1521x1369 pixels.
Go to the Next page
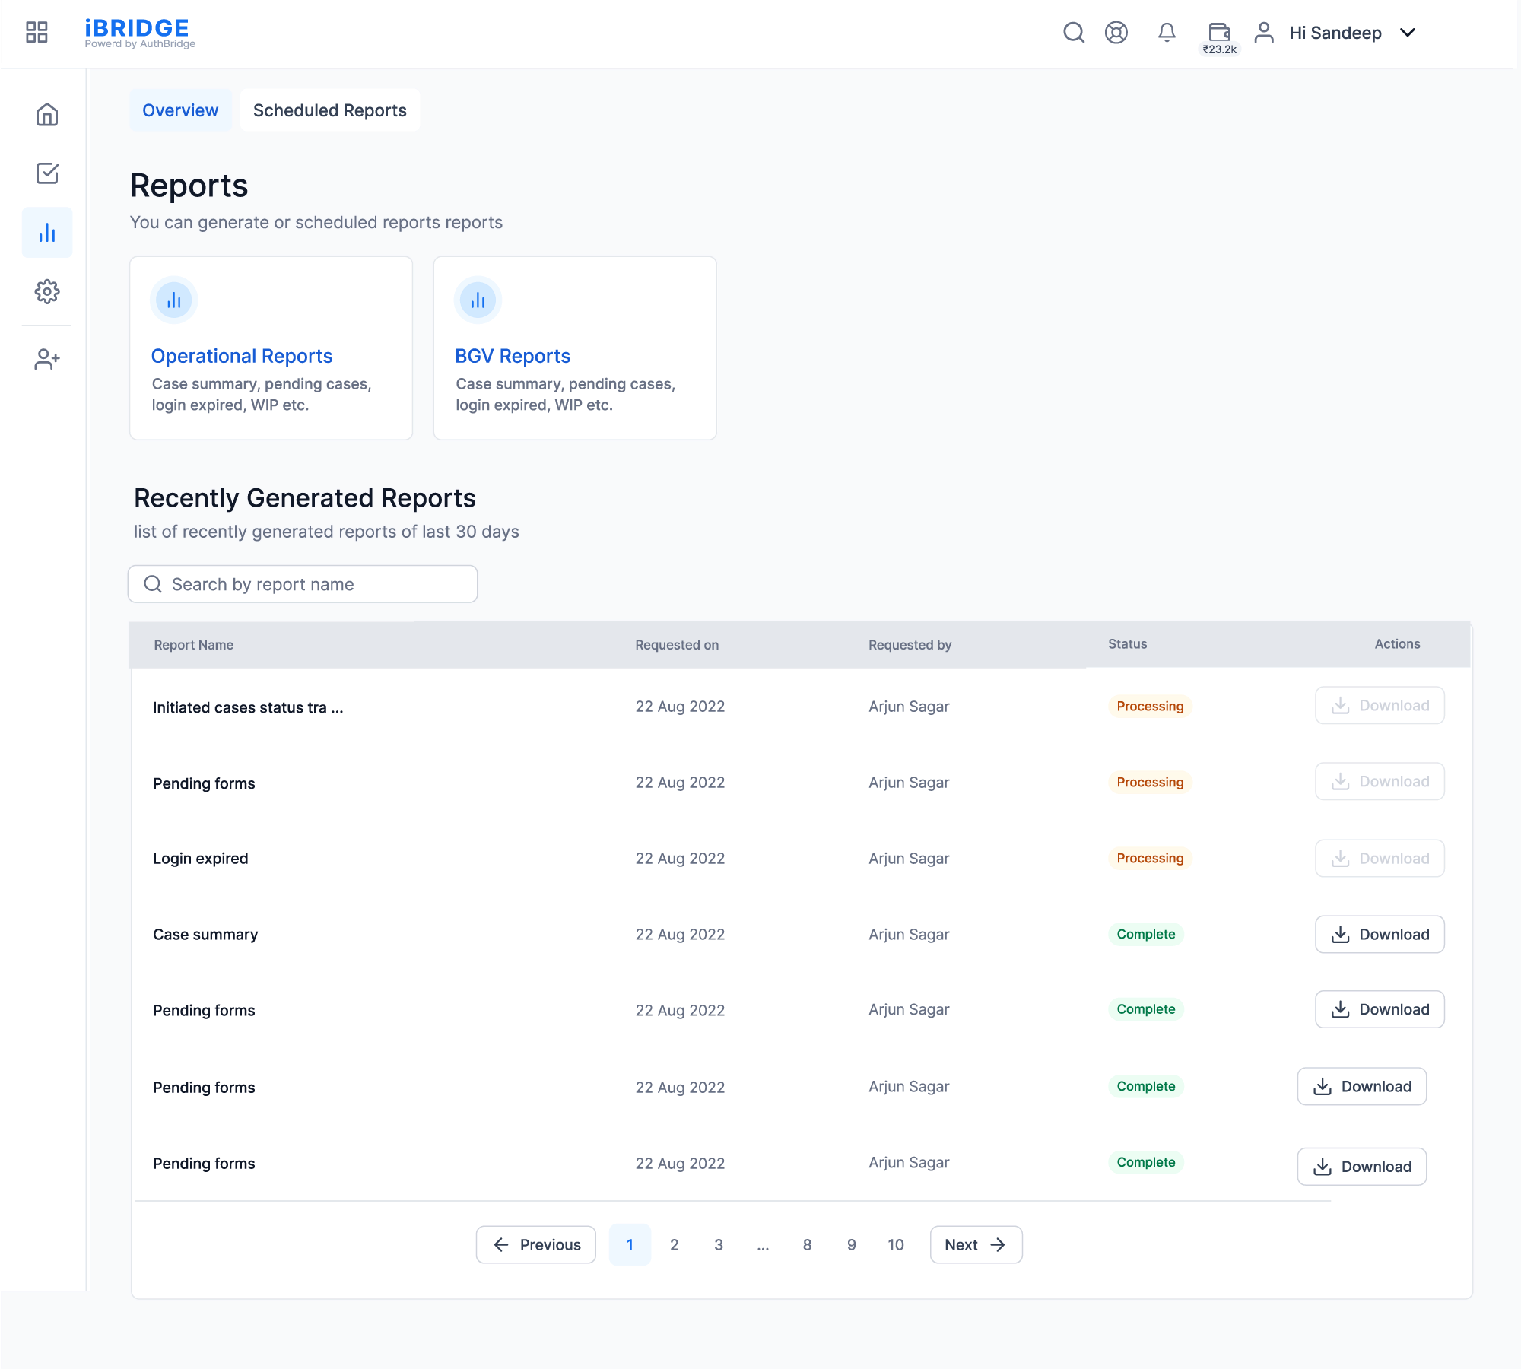[x=976, y=1245]
